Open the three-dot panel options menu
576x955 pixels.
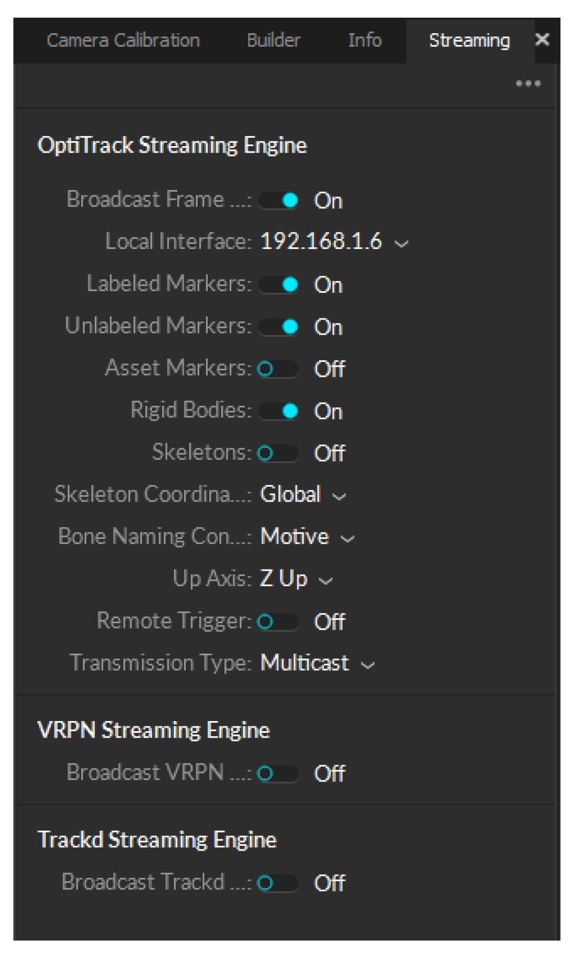click(x=528, y=84)
